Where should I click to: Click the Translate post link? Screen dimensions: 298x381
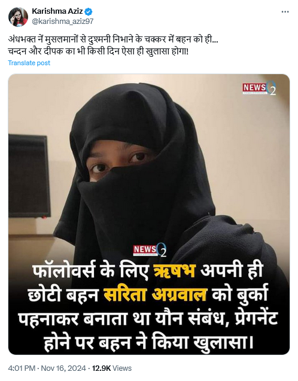coord(29,63)
